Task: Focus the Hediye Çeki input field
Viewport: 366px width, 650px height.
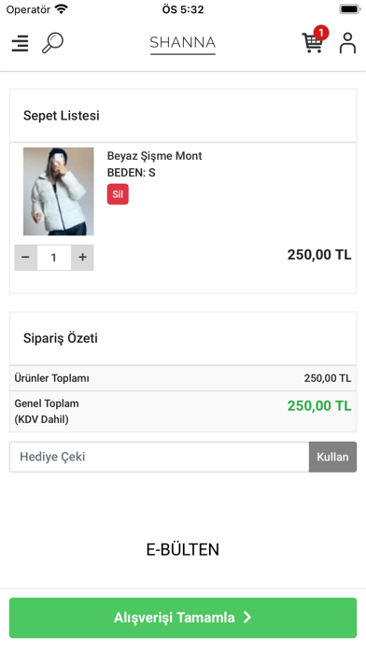Action: click(159, 457)
